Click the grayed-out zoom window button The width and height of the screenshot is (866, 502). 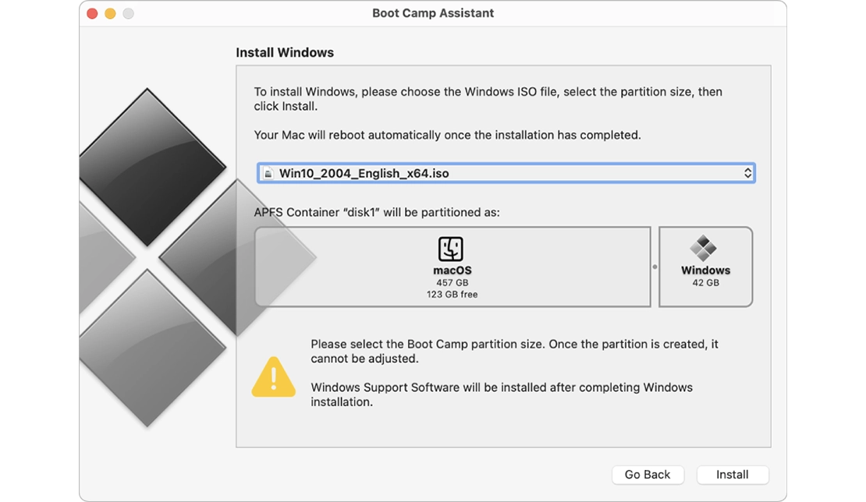(128, 14)
